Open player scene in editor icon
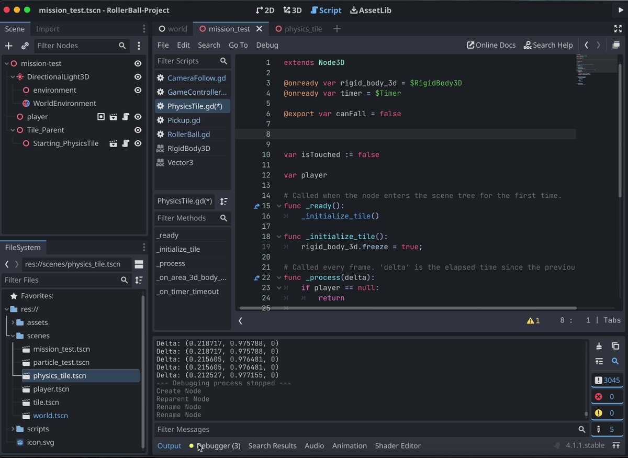The width and height of the screenshot is (628, 458). point(113,117)
